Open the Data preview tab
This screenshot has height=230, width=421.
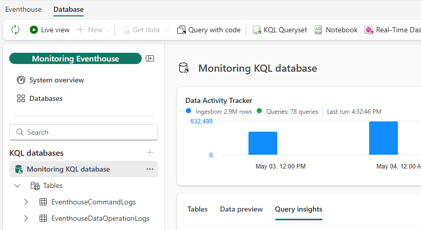coord(241,209)
